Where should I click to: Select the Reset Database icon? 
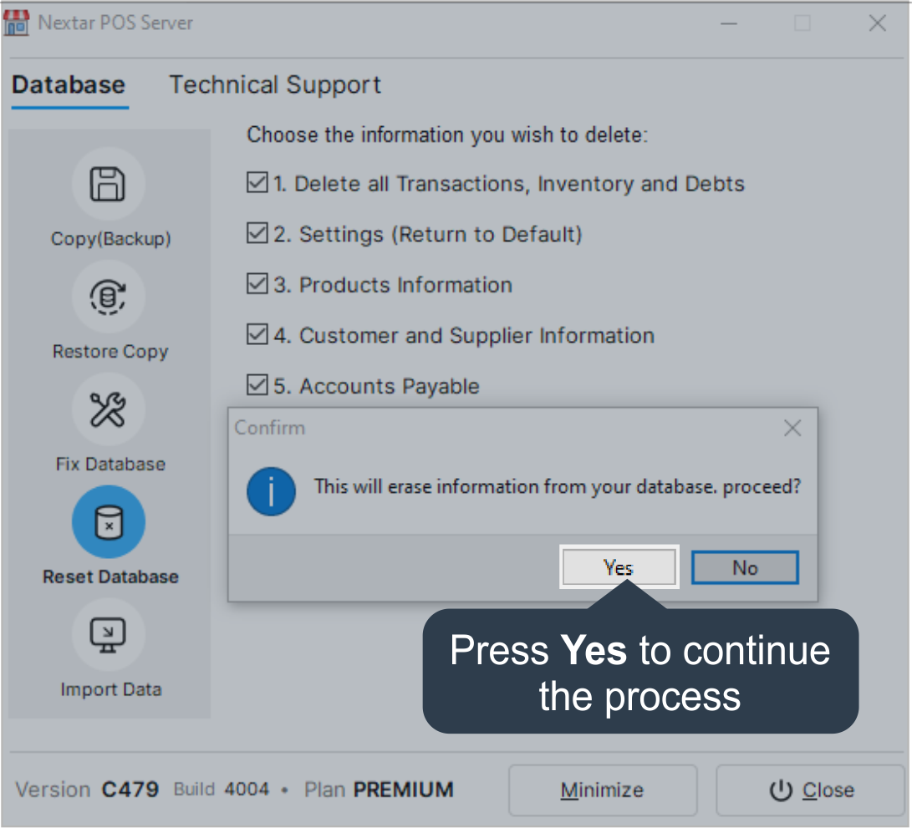tap(109, 522)
